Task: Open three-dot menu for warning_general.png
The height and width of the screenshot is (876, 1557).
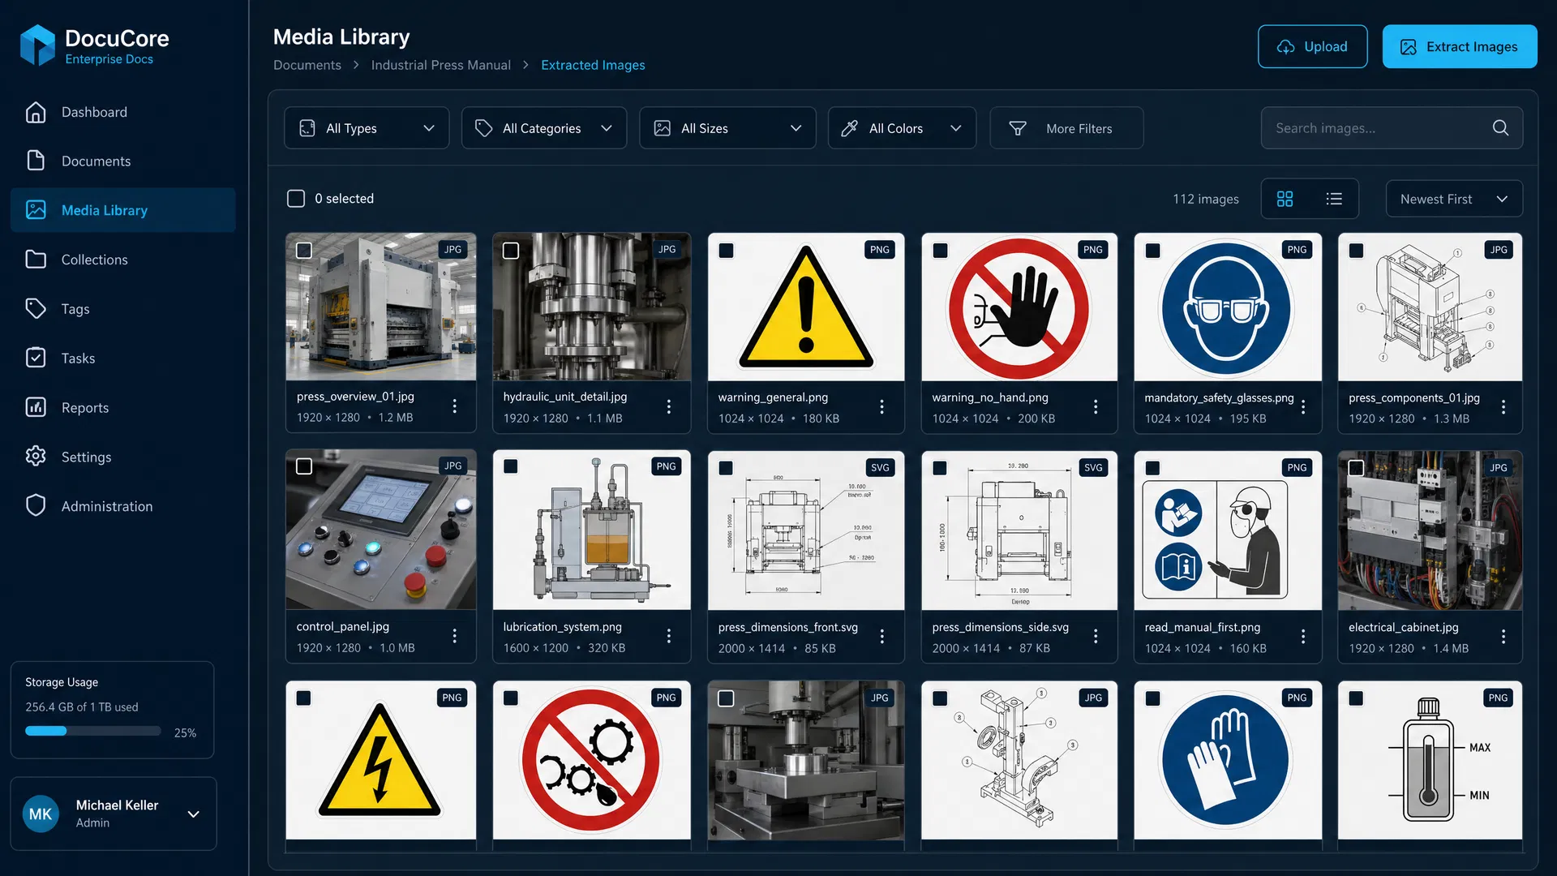Action: pyautogui.click(x=881, y=406)
